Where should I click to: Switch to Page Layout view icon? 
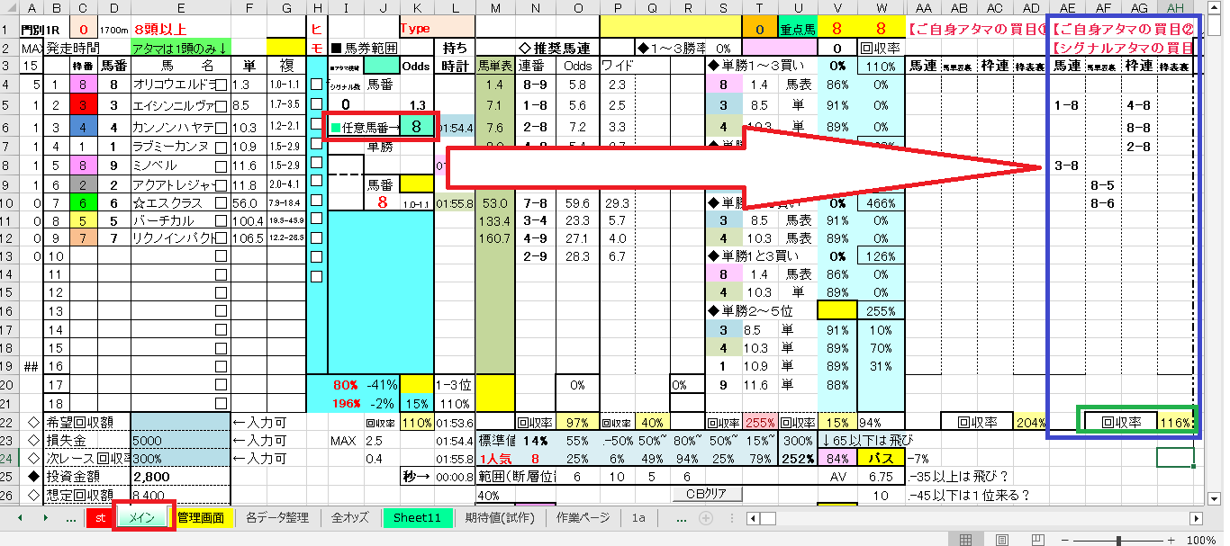click(x=1000, y=540)
